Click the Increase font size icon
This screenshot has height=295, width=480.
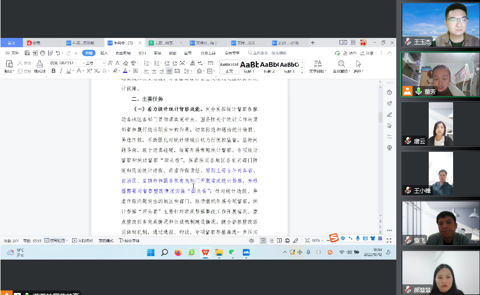[x=110, y=63]
